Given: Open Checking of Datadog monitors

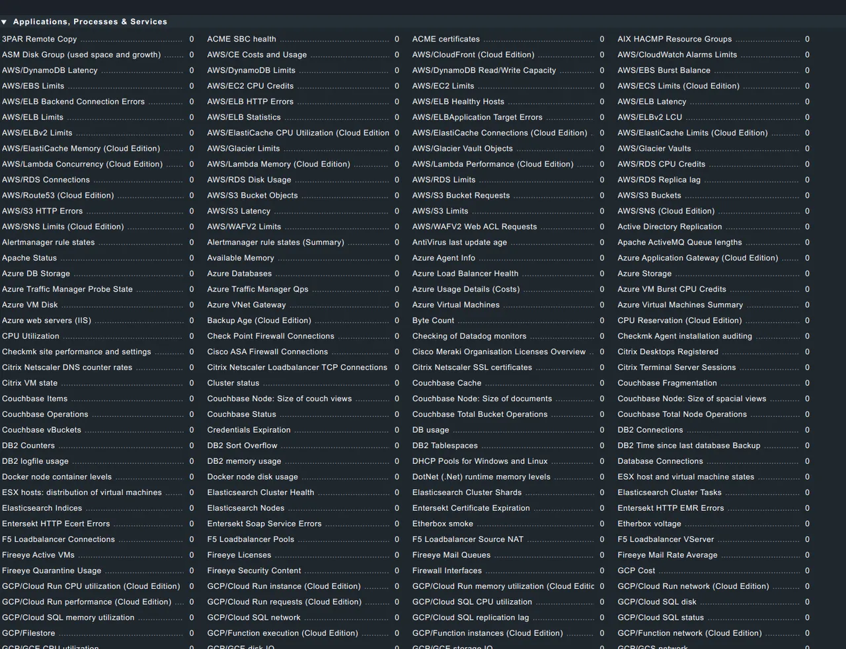Looking at the screenshot, I should click(469, 336).
